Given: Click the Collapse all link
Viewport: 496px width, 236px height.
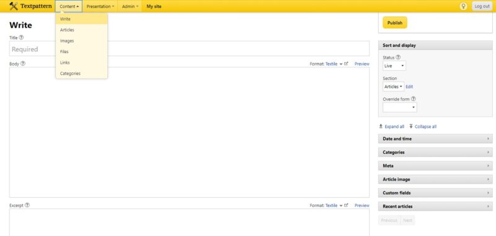Looking at the screenshot, I should pyautogui.click(x=425, y=127).
